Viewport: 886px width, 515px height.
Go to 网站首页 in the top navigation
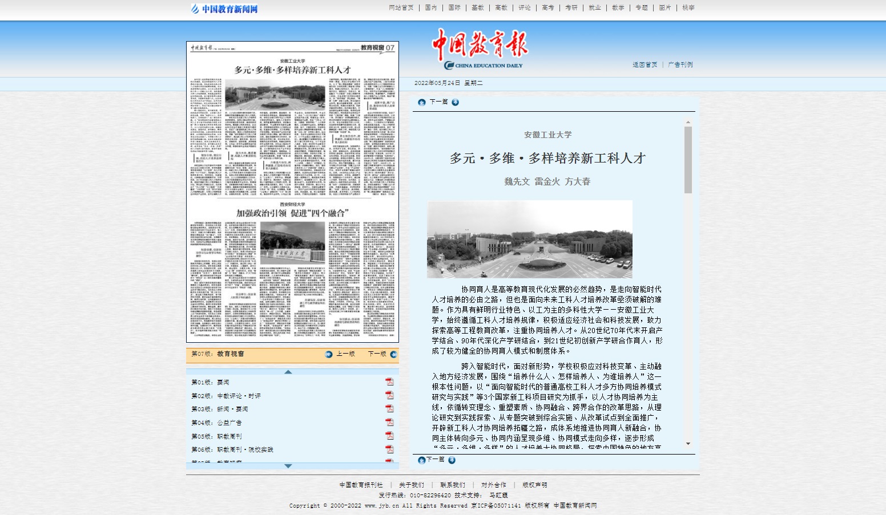pos(401,8)
